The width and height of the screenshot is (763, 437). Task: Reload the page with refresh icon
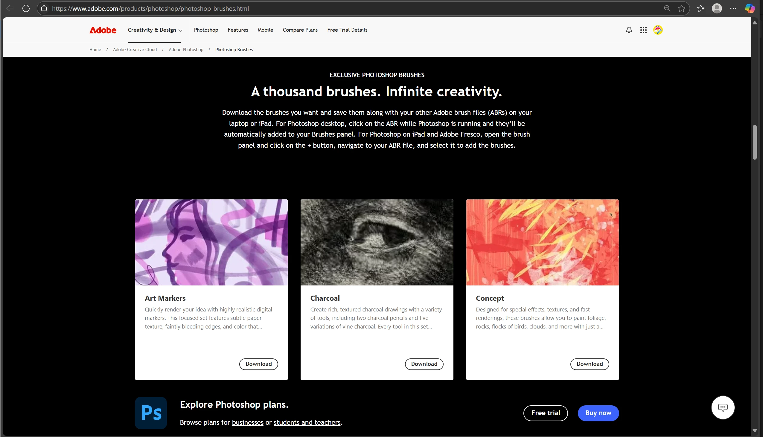point(26,8)
